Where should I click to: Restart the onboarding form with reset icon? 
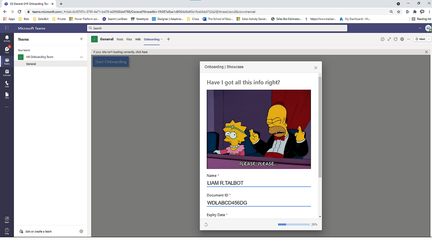tap(206, 224)
